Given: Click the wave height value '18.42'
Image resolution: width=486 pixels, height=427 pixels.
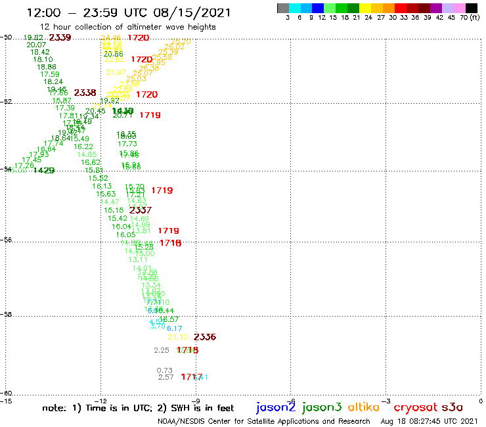Looking at the screenshot, I should (40, 52).
